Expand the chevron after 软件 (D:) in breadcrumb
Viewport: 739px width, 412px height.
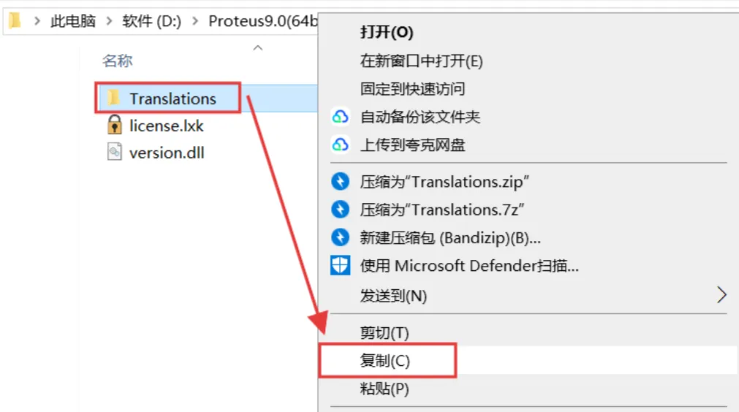pos(195,21)
